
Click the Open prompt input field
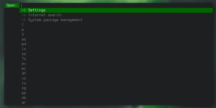coord(116,5)
